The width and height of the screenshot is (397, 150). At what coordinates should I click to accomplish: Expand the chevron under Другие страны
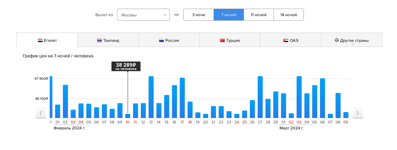point(353,44)
